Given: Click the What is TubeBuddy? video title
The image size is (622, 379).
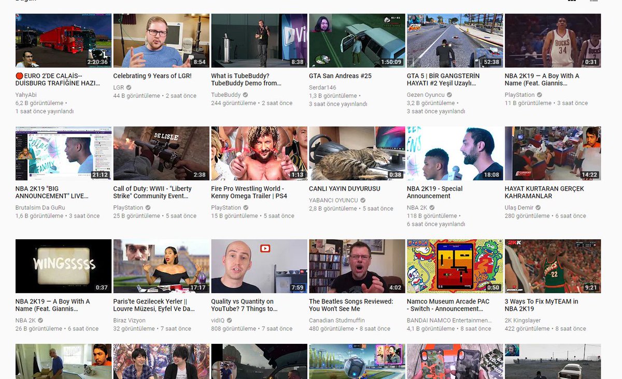Looking at the screenshot, I should tap(247, 79).
